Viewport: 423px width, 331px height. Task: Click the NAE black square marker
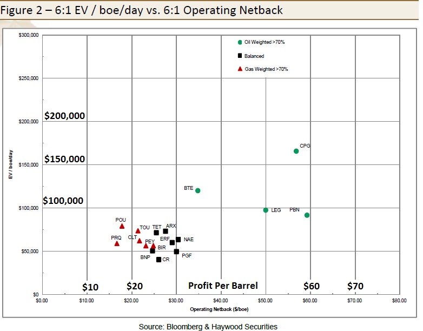point(179,240)
